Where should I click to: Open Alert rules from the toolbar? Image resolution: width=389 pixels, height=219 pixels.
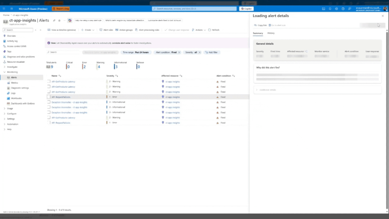(106, 30)
